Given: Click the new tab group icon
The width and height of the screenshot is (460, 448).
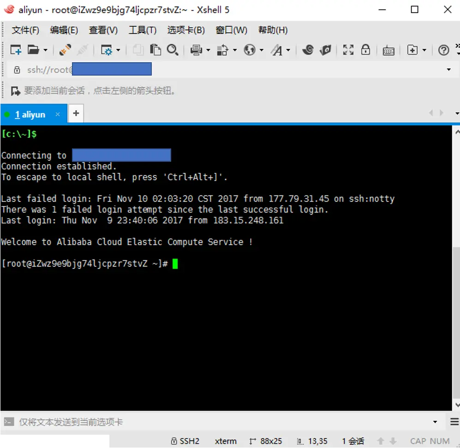Looking at the screenshot, I should [x=412, y=50].
